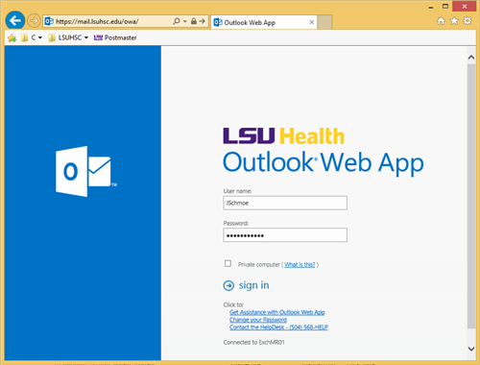Screen dimensions: 480x365
Task: Click the Password input field
Action: point(285,235)
